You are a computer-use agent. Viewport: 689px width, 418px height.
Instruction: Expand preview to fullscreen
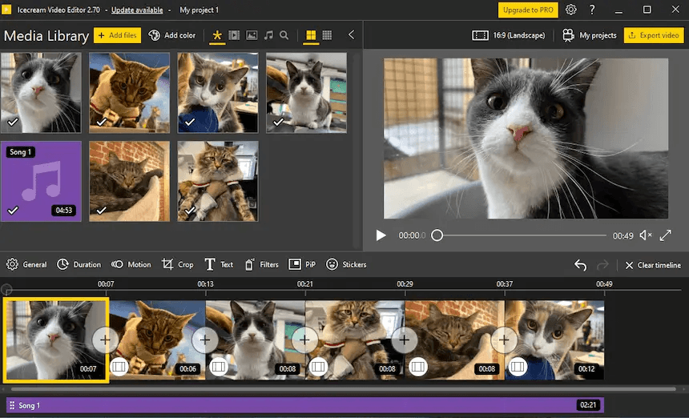coord(667,235)
